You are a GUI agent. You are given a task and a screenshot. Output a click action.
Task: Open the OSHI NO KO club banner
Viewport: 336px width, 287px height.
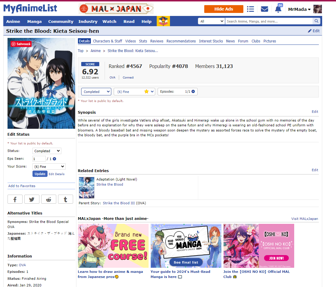click(x=259, y=246)
